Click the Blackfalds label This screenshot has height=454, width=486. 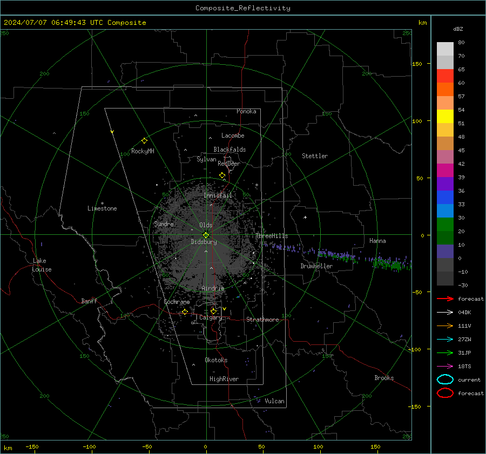(230, 150)
